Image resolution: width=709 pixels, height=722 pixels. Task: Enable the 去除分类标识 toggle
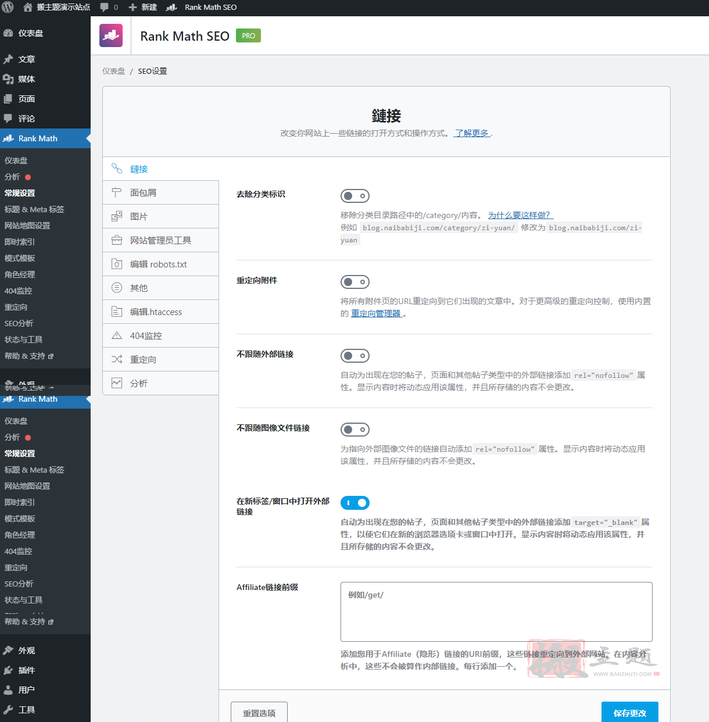pyautogui.click(x=355, y=196)
